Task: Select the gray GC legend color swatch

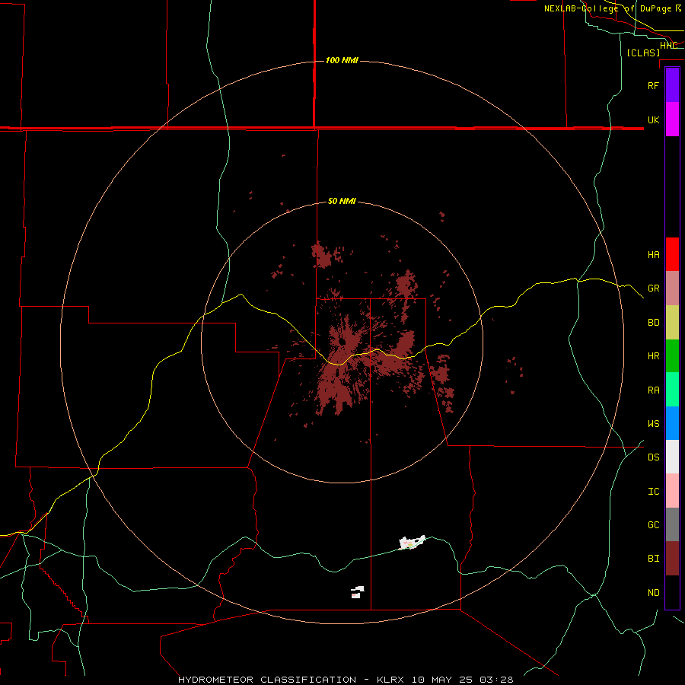Action: (672, 524)
